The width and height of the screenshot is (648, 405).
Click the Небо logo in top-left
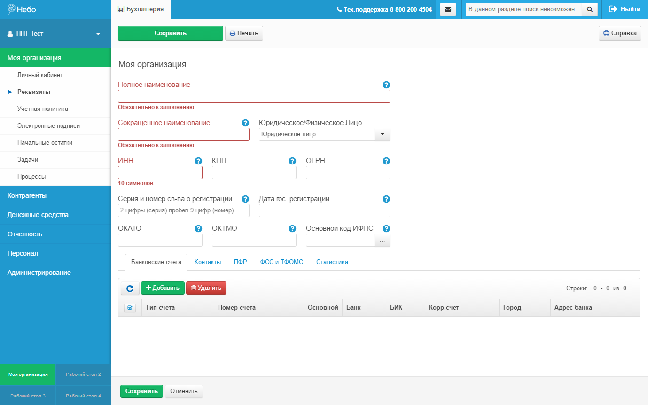tap(22, 9)
